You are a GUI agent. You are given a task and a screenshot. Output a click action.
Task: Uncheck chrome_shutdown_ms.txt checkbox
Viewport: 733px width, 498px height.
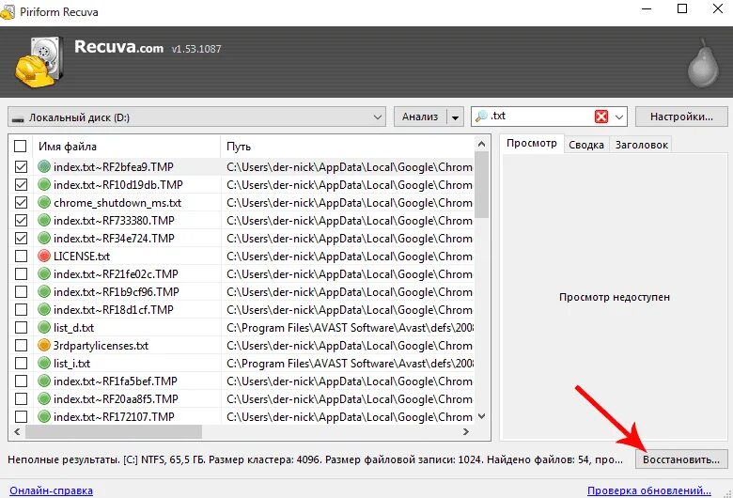tap(21, 202)
